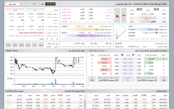This screenshot has height=109, width=174.
Task: Click the total sell orders value 194 million box
Action: tap(108, 79)
